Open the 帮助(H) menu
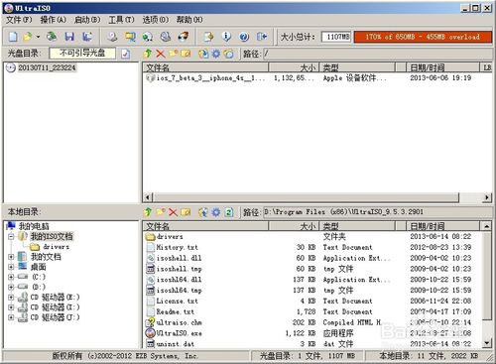This screenshot has width=496, height=364. [x=189, y=20]
